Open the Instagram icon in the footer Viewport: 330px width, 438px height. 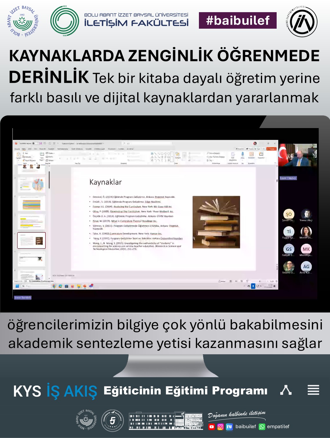coord(220,427)
